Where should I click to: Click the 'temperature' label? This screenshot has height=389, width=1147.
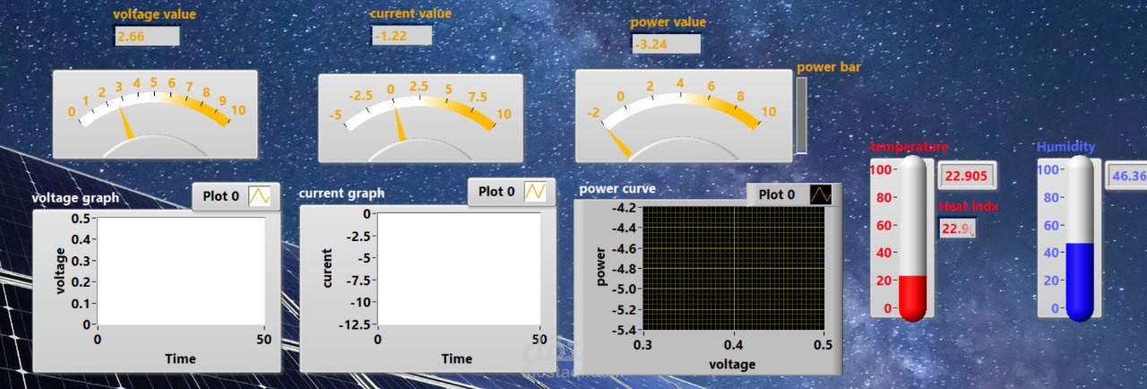coord(909,147)
